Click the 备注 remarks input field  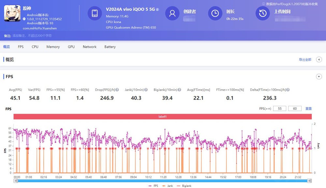tap(32, 36)
